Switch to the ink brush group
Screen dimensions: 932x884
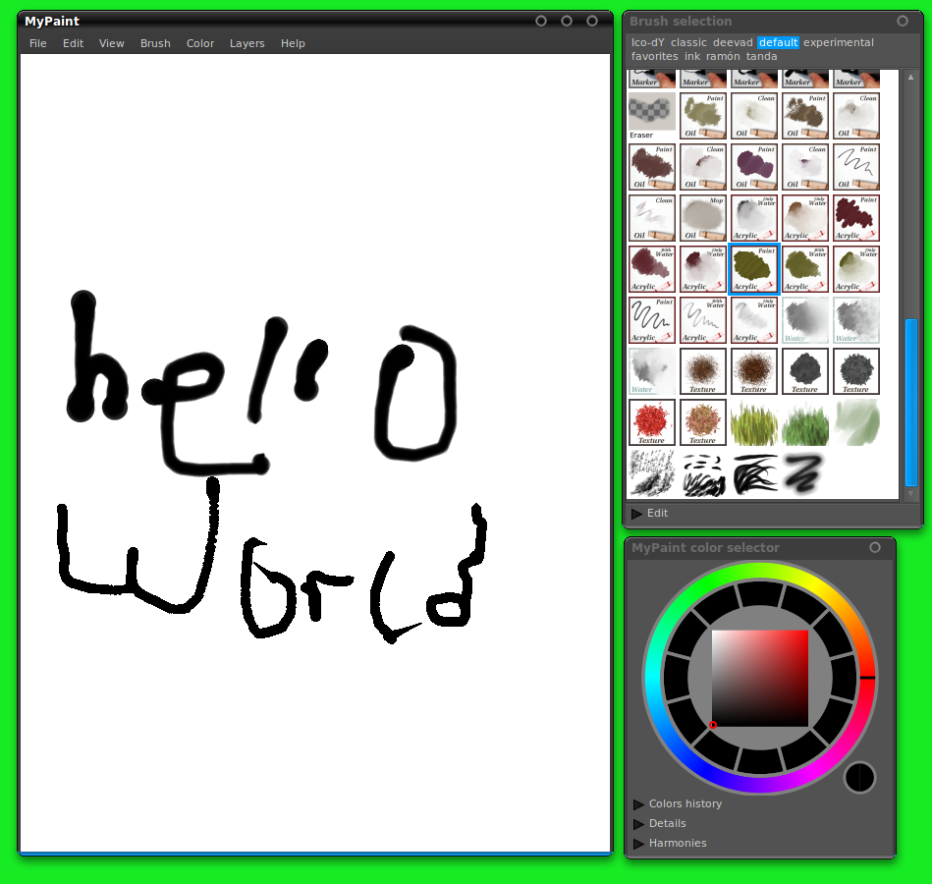[x=691, y=56]
